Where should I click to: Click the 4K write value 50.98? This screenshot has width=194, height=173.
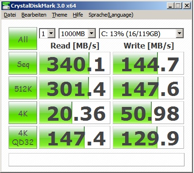[x=148, y=113]
